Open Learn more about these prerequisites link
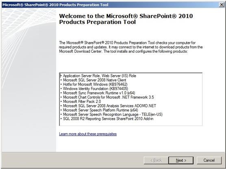 pos(88,134)
